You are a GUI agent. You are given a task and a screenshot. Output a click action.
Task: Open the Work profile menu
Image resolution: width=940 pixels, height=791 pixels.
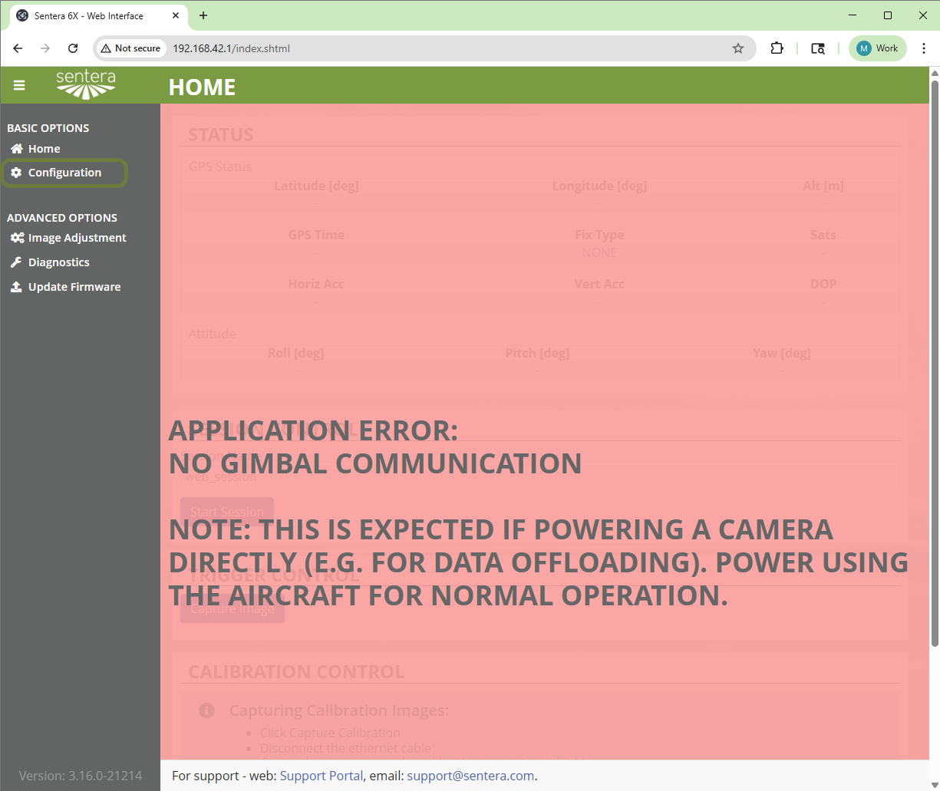[877, 48]
